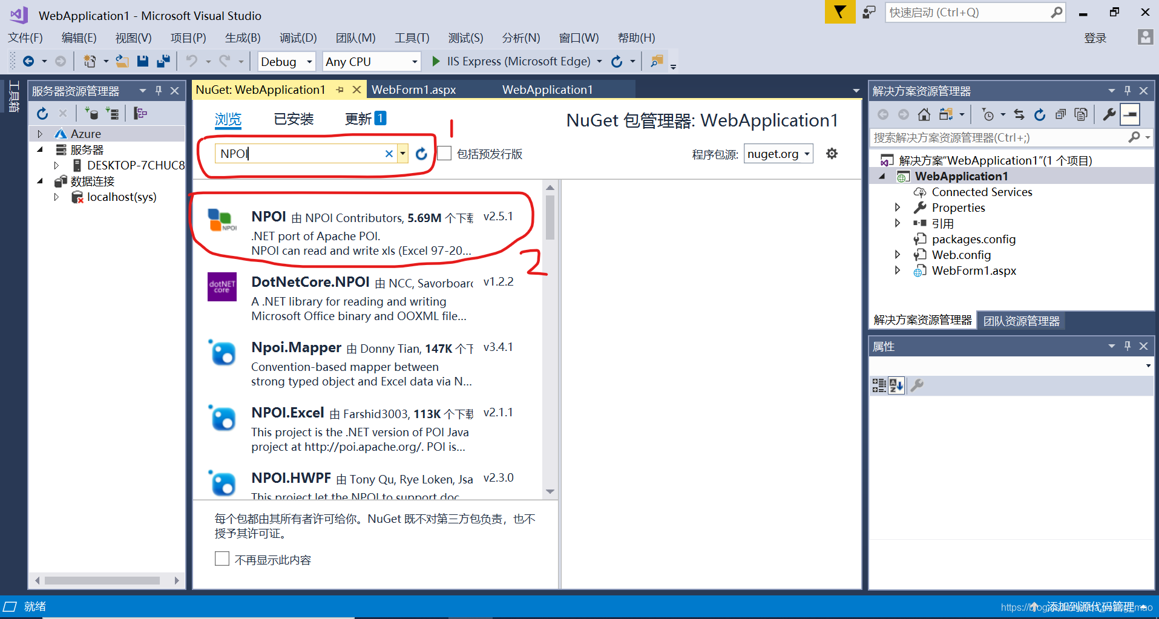Save the current file with the floppy icon
1159x619 pixels.
coord(143,61)
